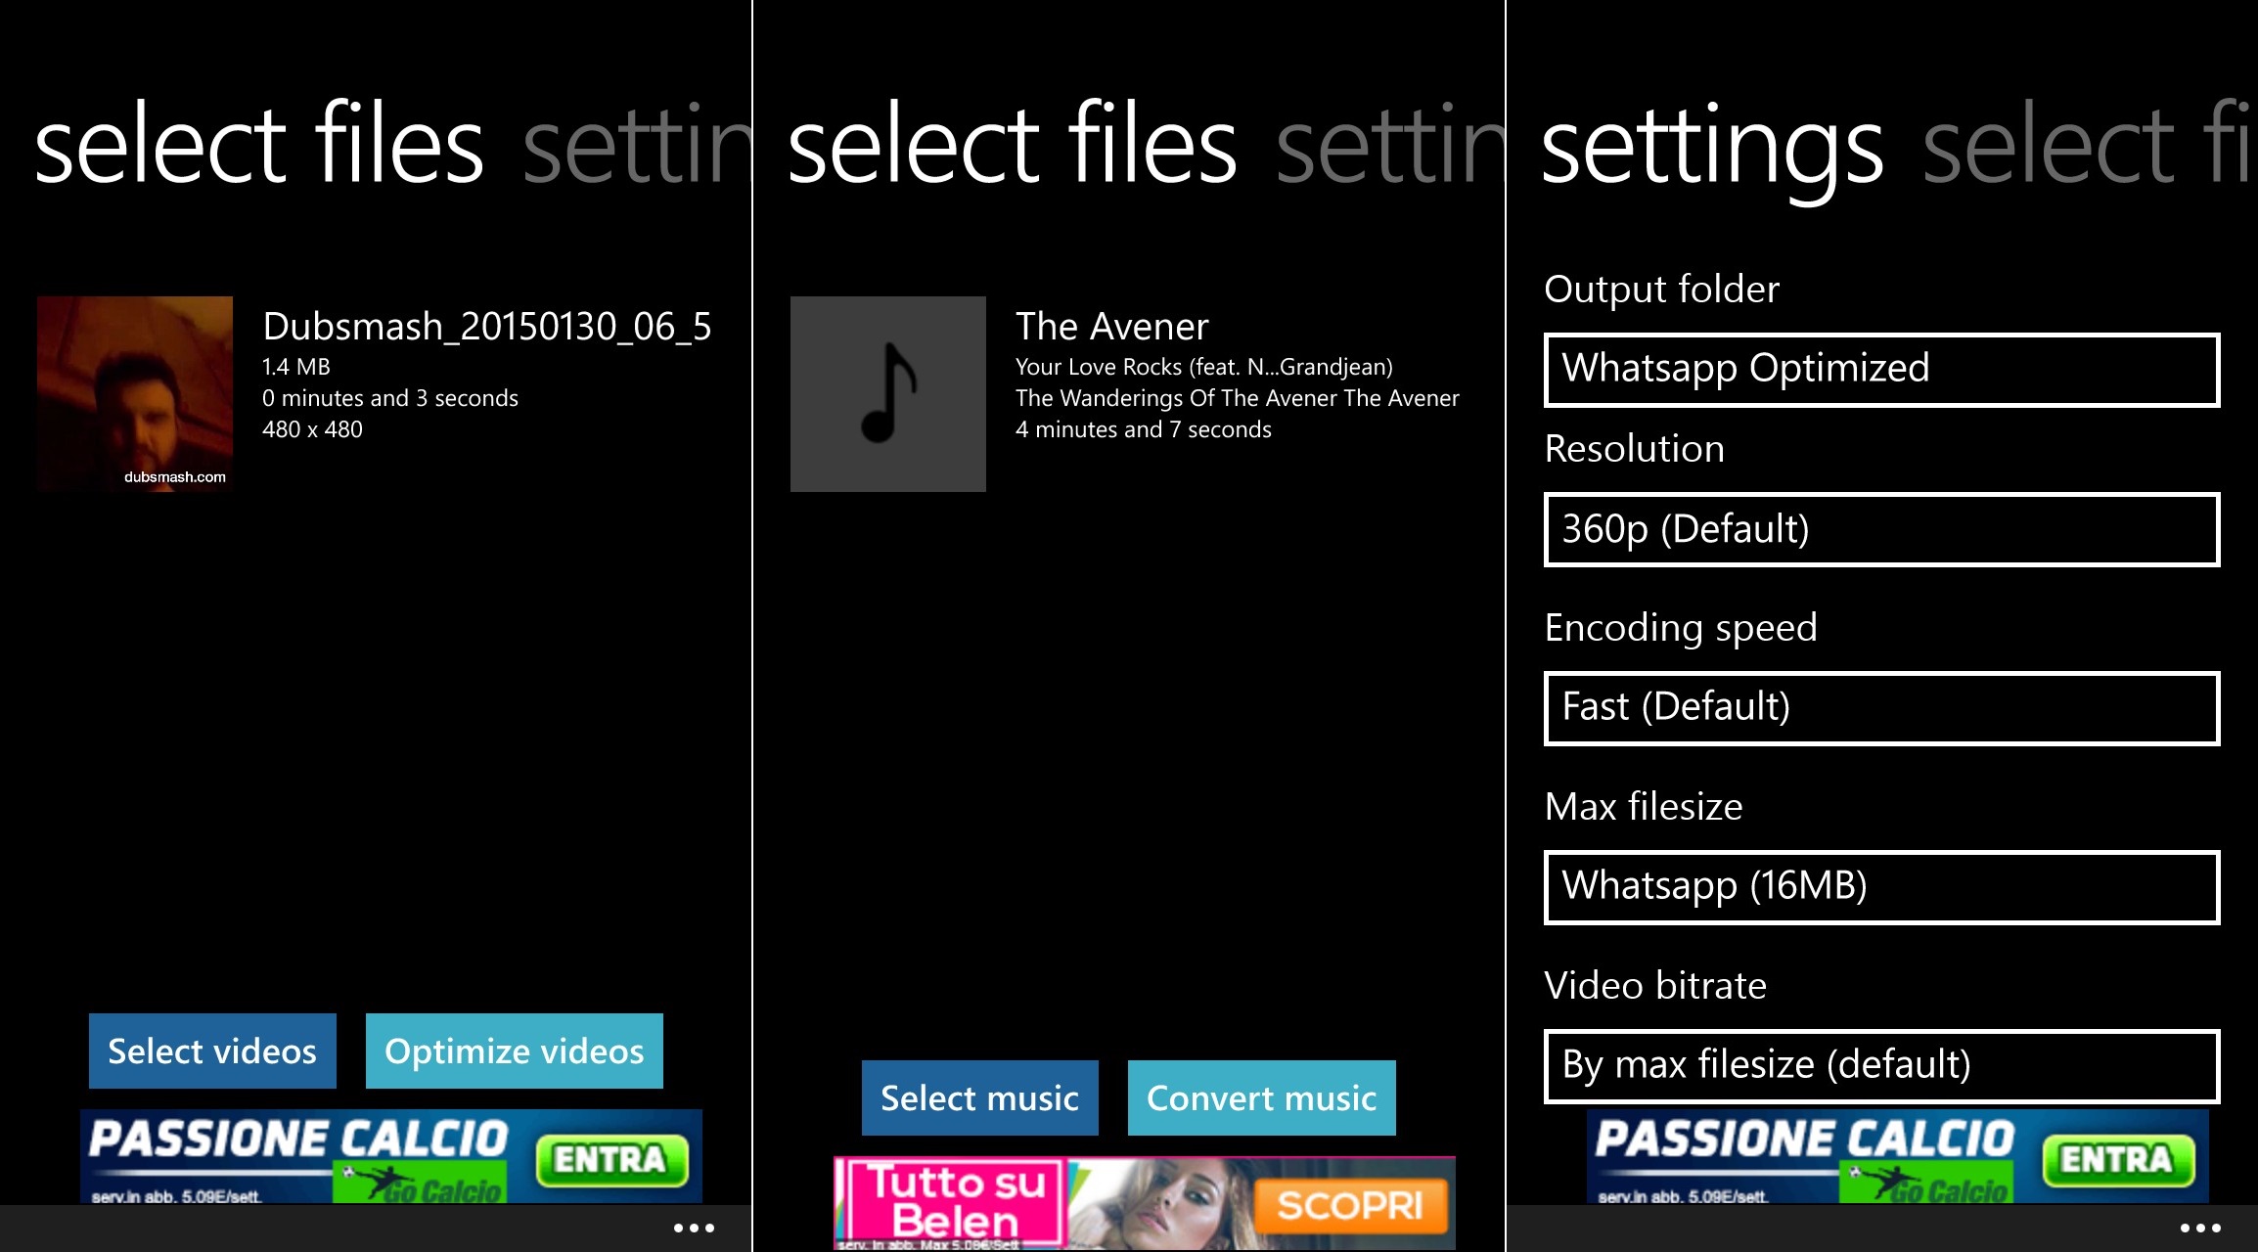Click the Optimize videos button

click(515, 1051)
